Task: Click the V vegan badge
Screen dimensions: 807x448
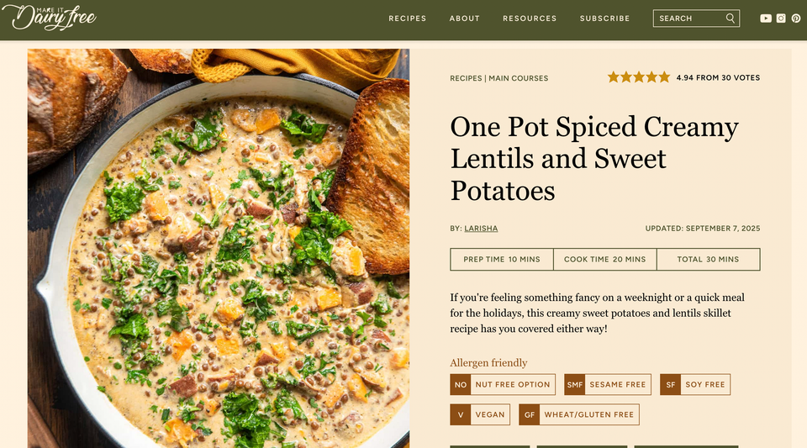Action: [461, 414]
